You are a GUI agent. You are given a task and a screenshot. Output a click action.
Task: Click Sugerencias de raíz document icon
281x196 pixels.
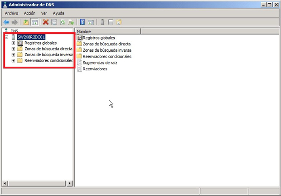[79, 63]
